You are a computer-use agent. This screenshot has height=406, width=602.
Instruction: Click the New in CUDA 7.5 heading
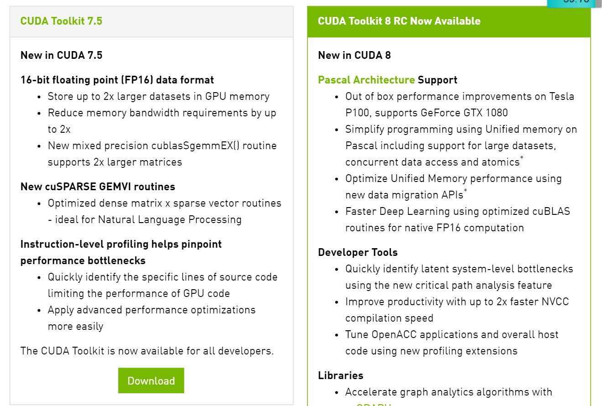[x=62, y=55]
